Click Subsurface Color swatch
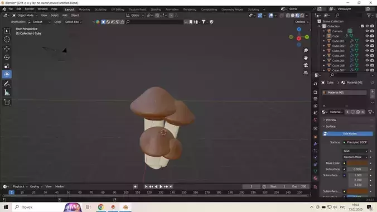This screenshot has height=212, width=377. click(x=357, y=191)
